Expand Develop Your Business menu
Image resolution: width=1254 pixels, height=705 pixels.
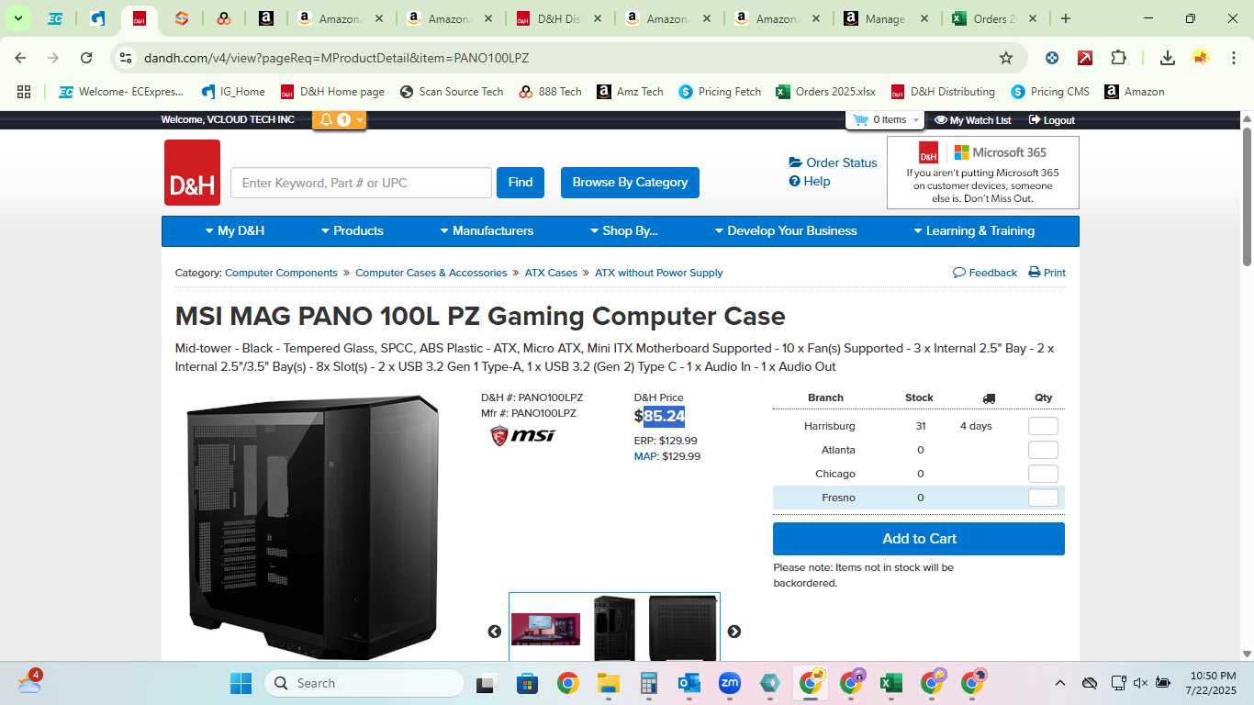point(786,231)
